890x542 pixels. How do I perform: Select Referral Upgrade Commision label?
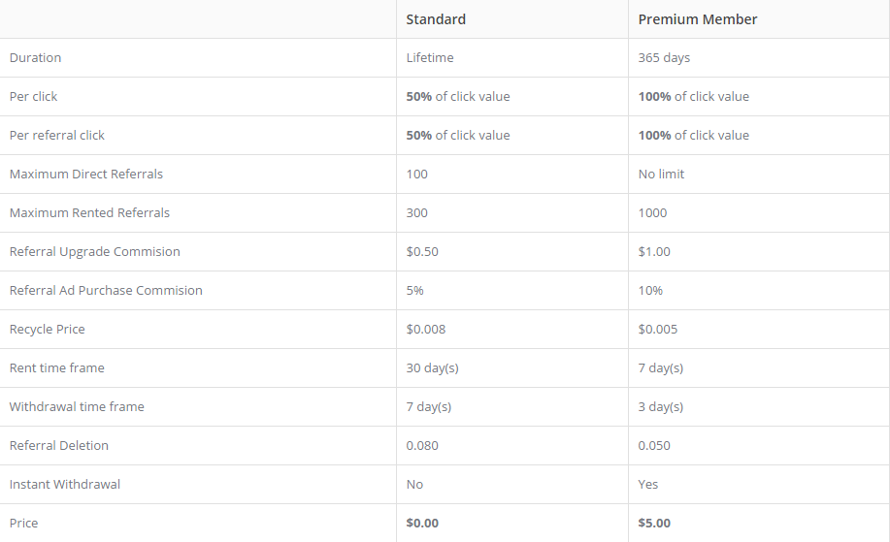[95, 252]
